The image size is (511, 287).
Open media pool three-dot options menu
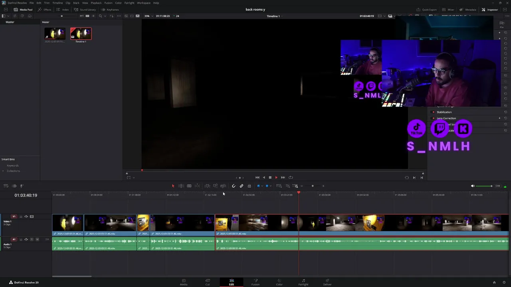pos(119,16)
